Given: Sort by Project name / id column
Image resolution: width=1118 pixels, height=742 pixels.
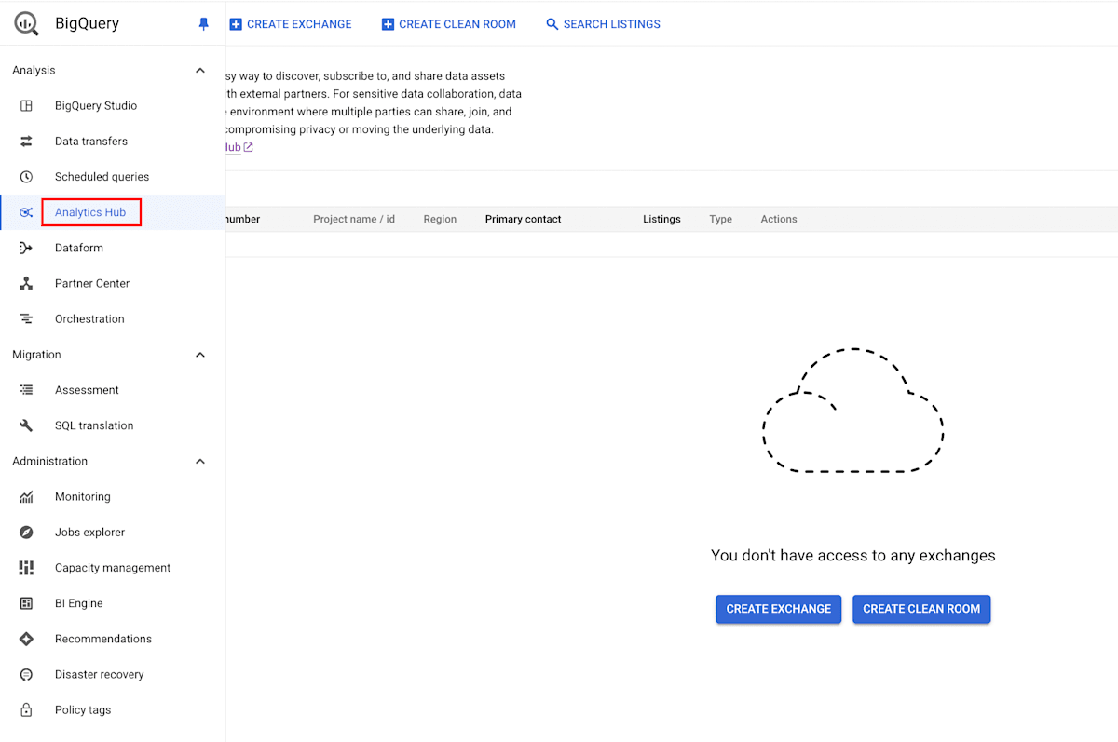Looking at the screenshot, I should 354,220.
